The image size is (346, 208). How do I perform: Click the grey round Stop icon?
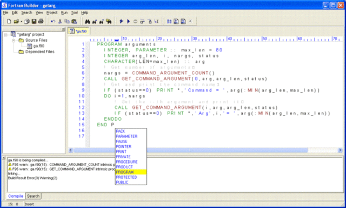coord(135,22)
